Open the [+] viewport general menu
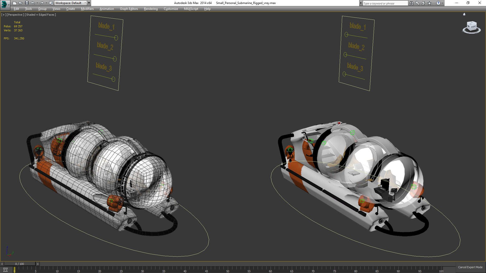 (x=4, y=15)
